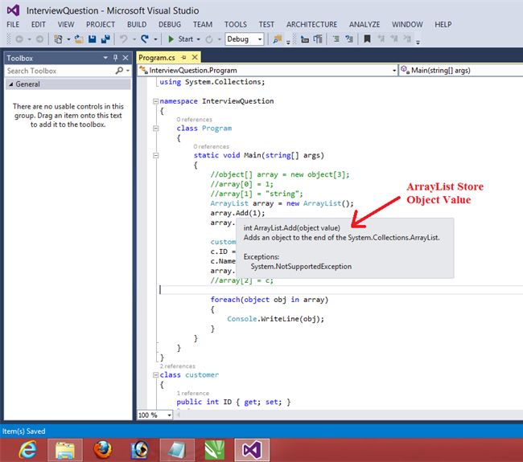523x462 pixels.
Task: Open the BUILD menu
Action: click(136, 25)
